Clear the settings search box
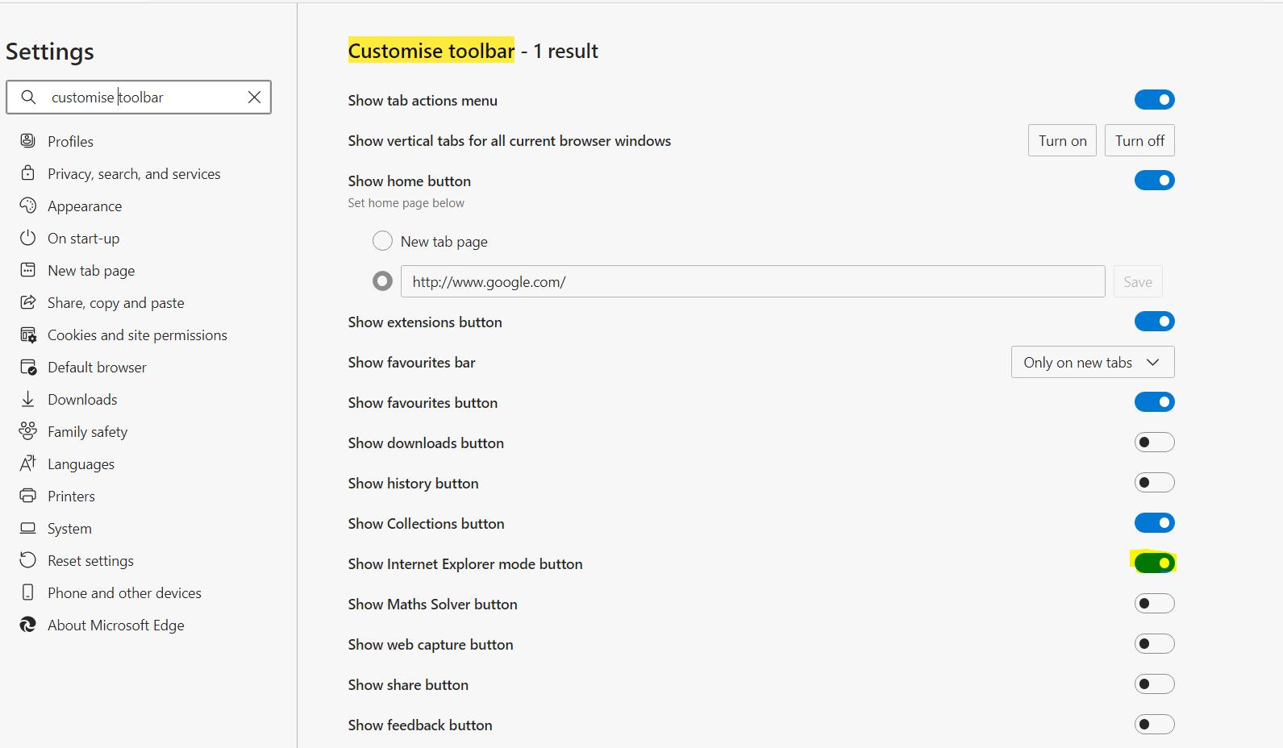This screenshot has width=1283, height=748. point(254,98)
